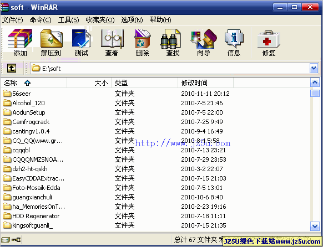The height and width of the screenshot is (247, 323).
Task: Select the EasyCDDAExtrac... folder name
Action: click(x=38, y=178)
